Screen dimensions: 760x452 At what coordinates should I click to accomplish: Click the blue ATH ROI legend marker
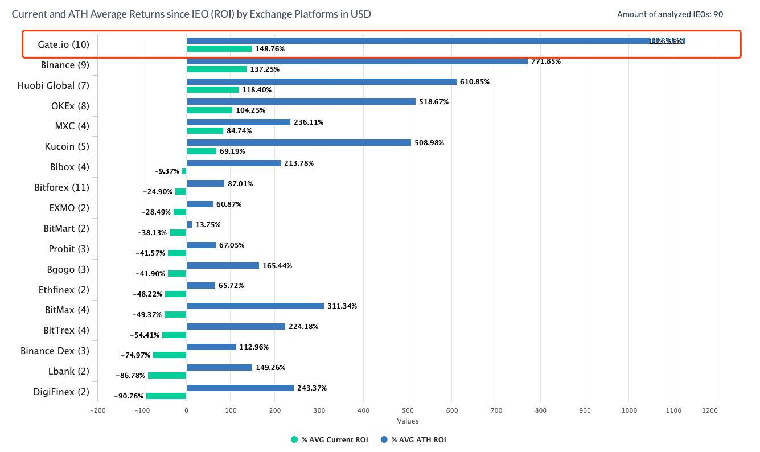[x=384, y=439]
